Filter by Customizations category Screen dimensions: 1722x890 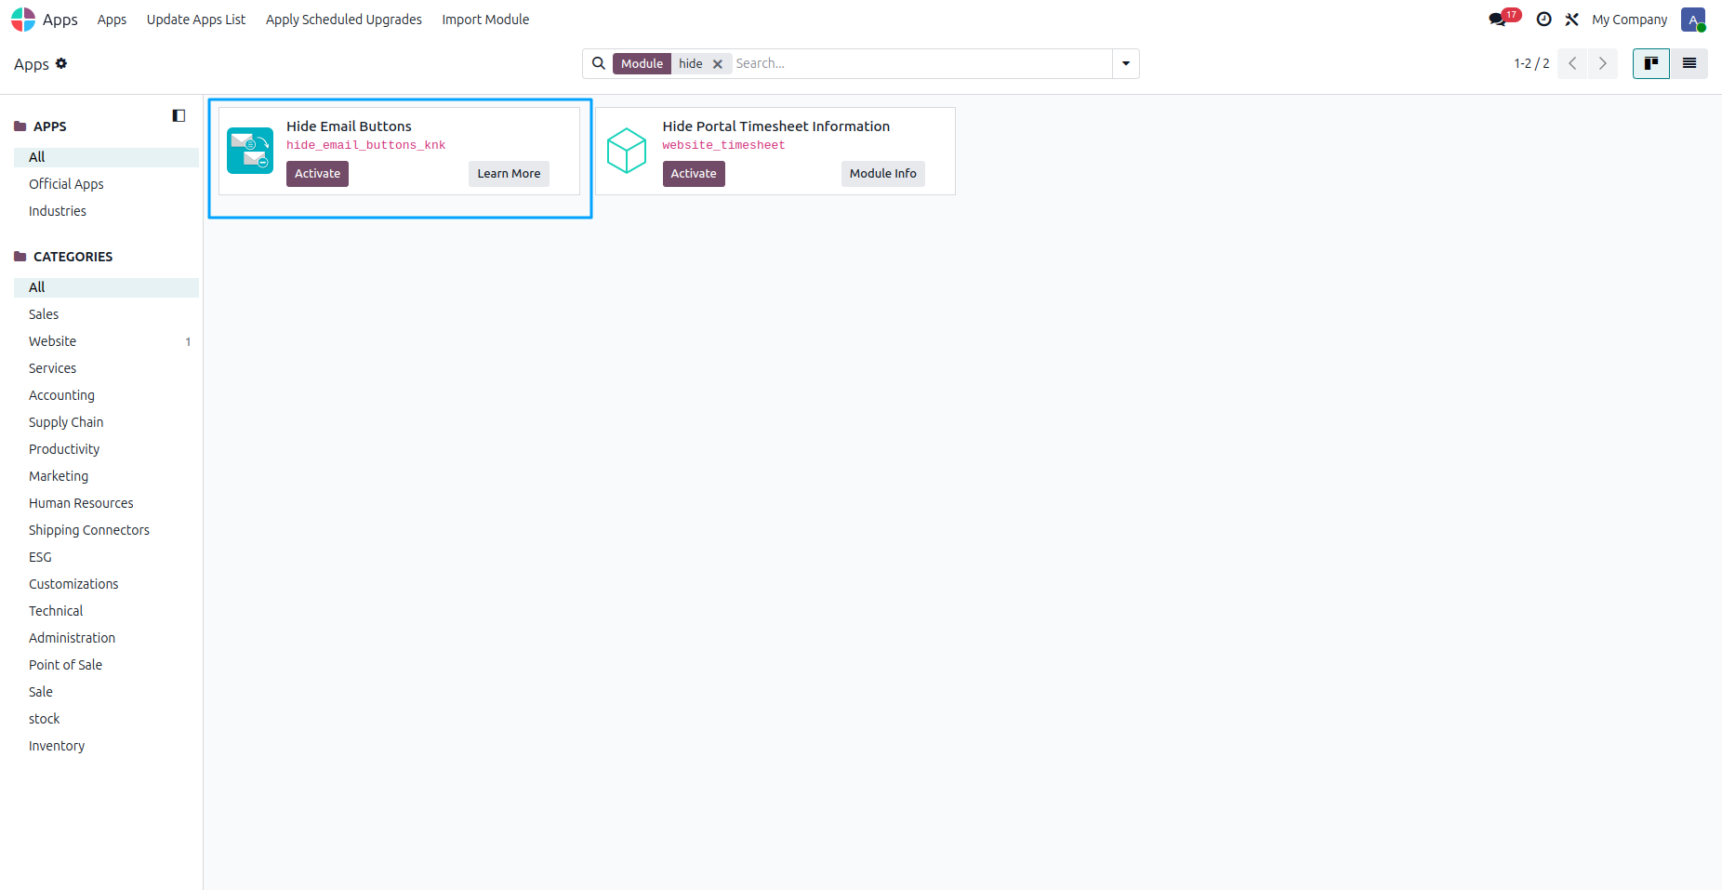pyautogui.click(x=106, y=584)
